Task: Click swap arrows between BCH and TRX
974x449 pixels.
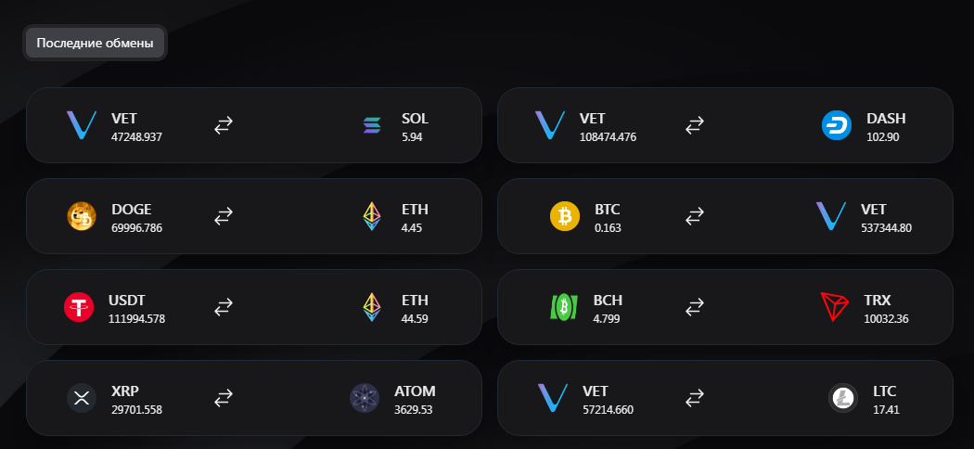Action: [x=695, y=307]
